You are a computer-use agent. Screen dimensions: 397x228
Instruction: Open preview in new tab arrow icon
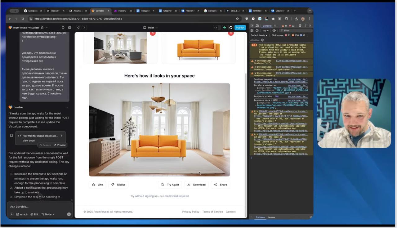coord(84,28)
